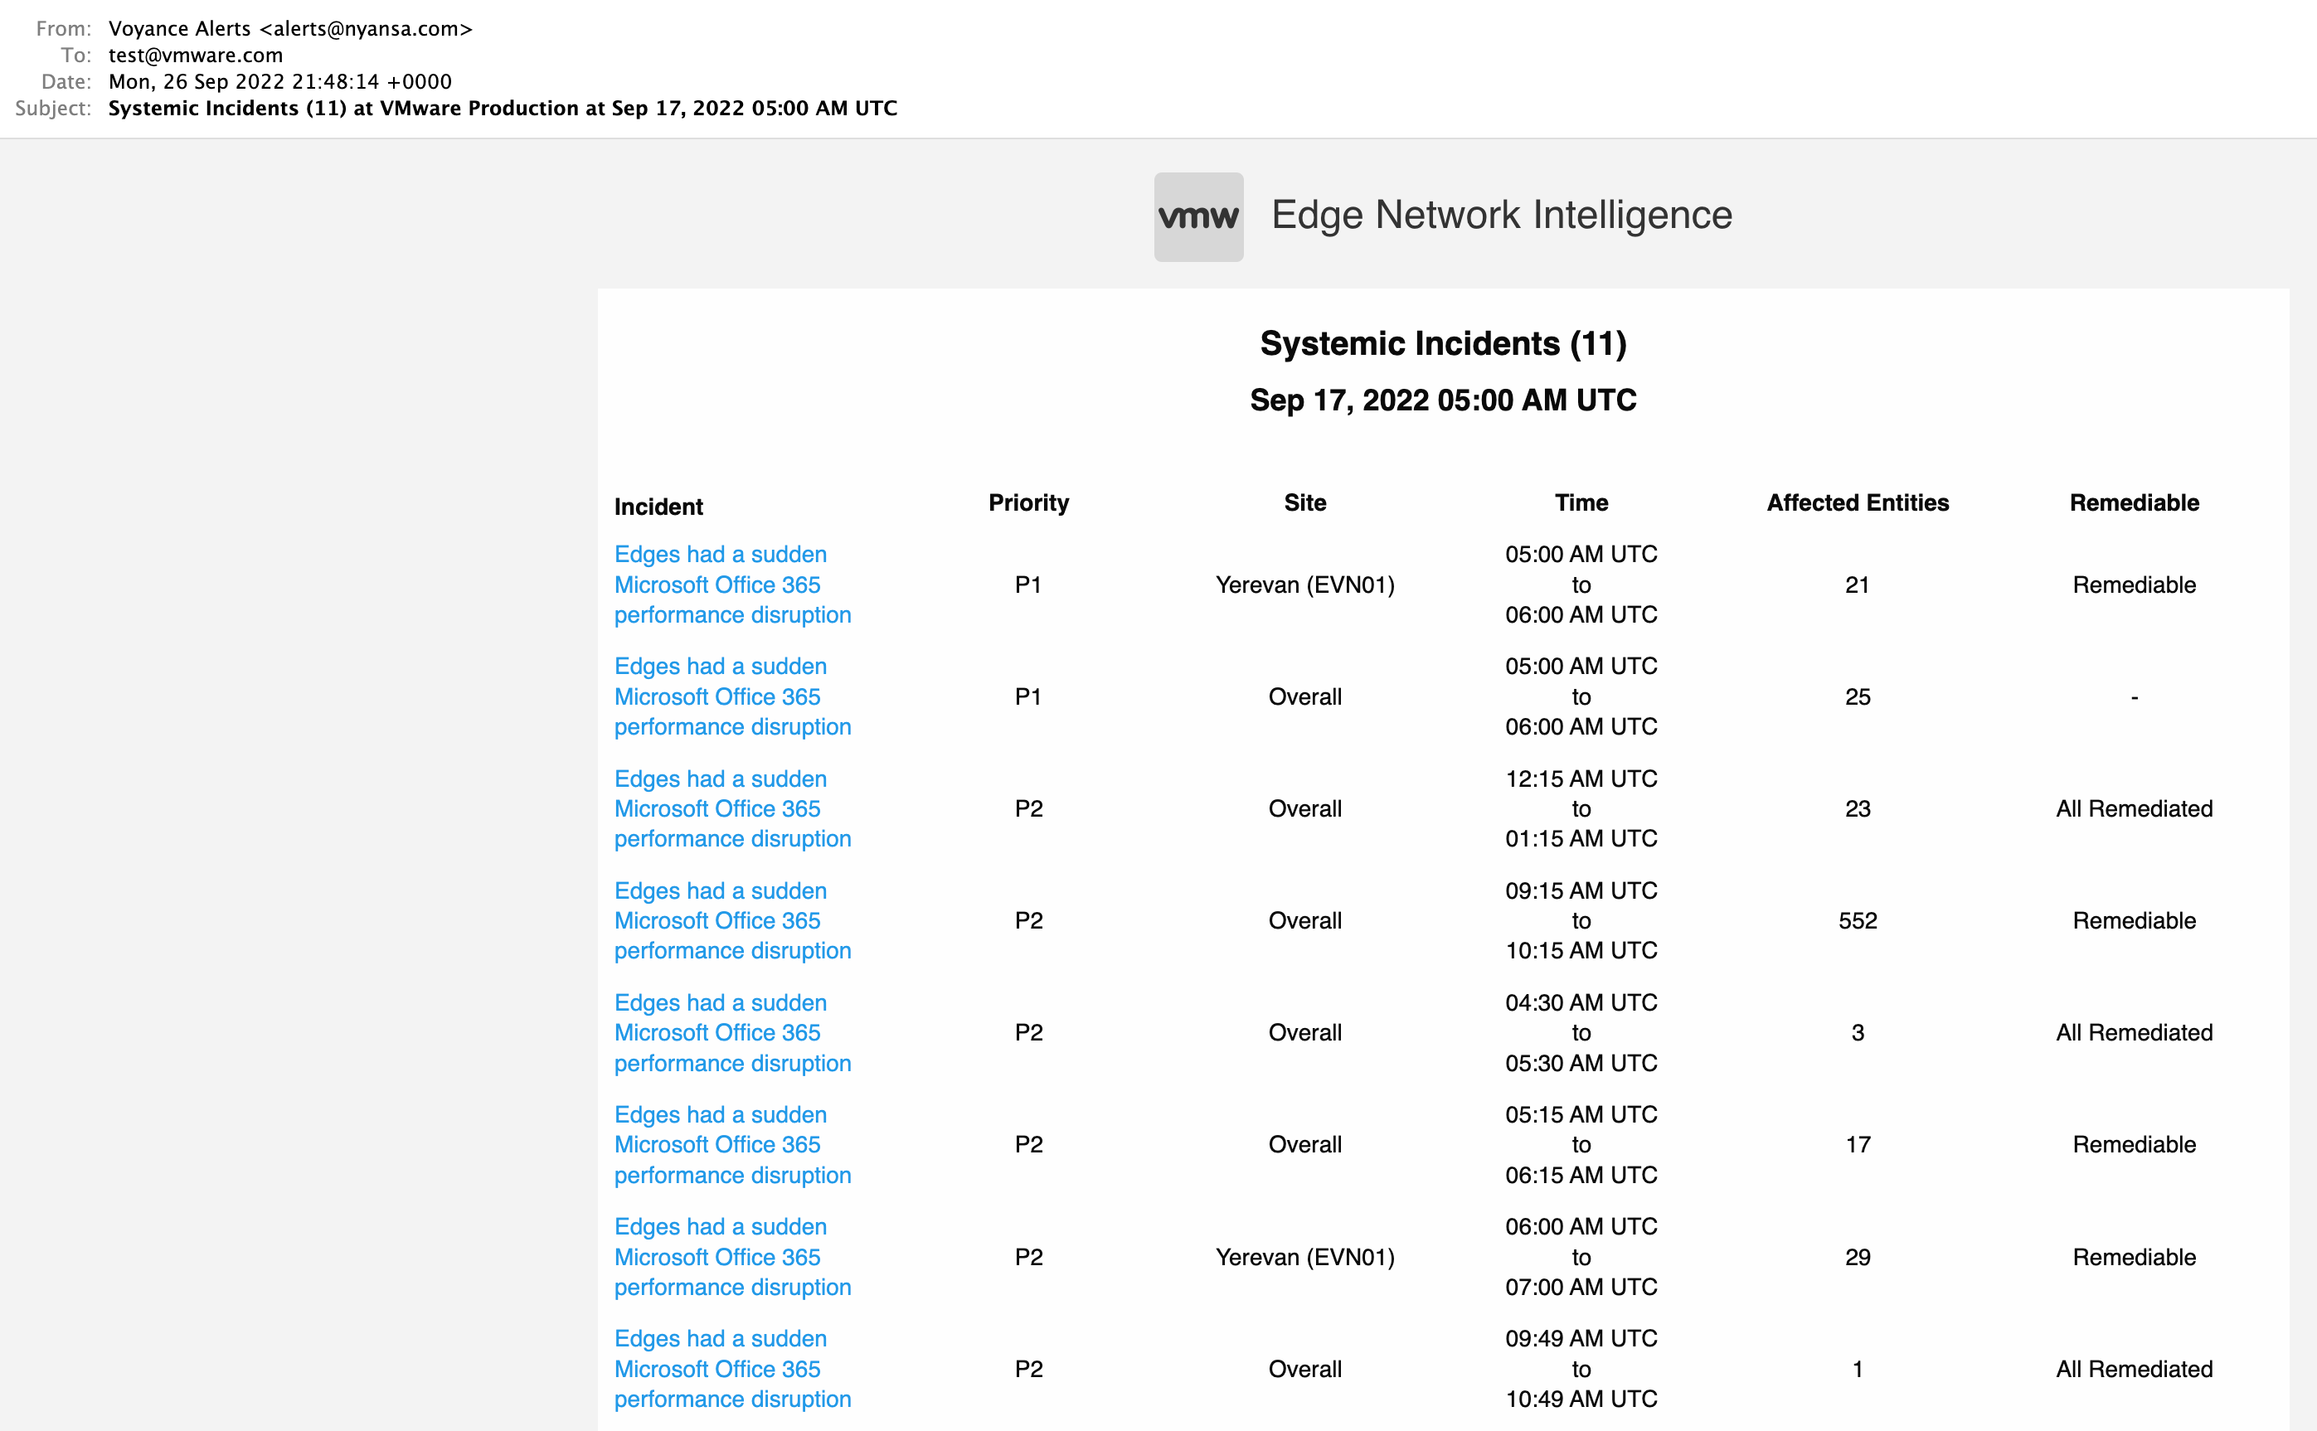Click Overall site in 552 entities row
2317x1431 pixels.
pyautogui.click(x=1305, y=921)
